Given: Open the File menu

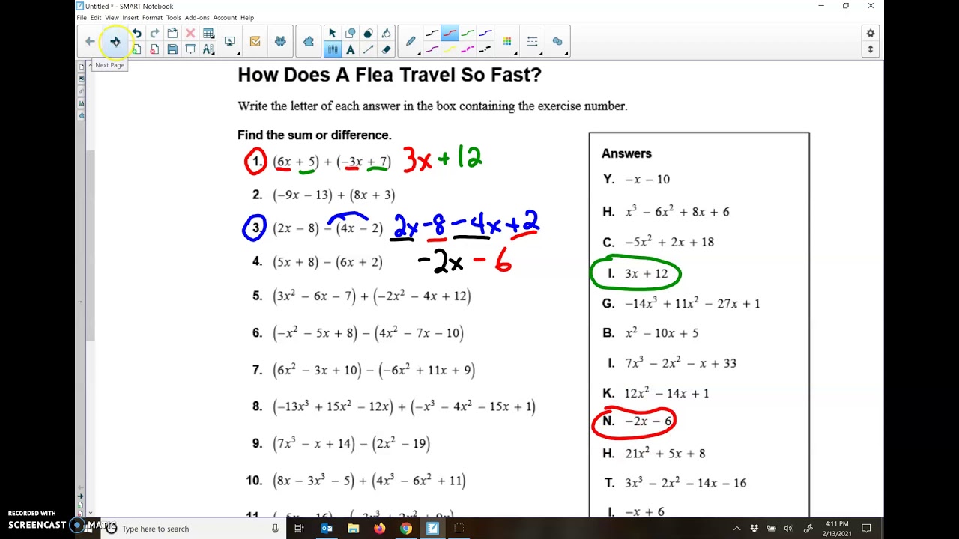Looking at the screenshot, I should coord(82,17).
